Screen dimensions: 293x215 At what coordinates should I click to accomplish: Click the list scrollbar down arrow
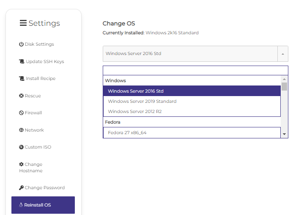[x=285, y=134]
